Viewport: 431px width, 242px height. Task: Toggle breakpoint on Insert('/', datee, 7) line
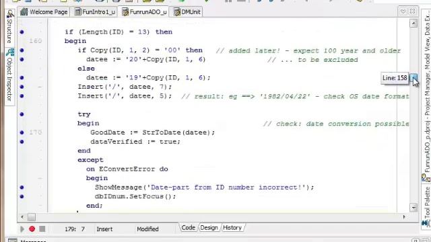pyautogui.click(x=22, y=87)
